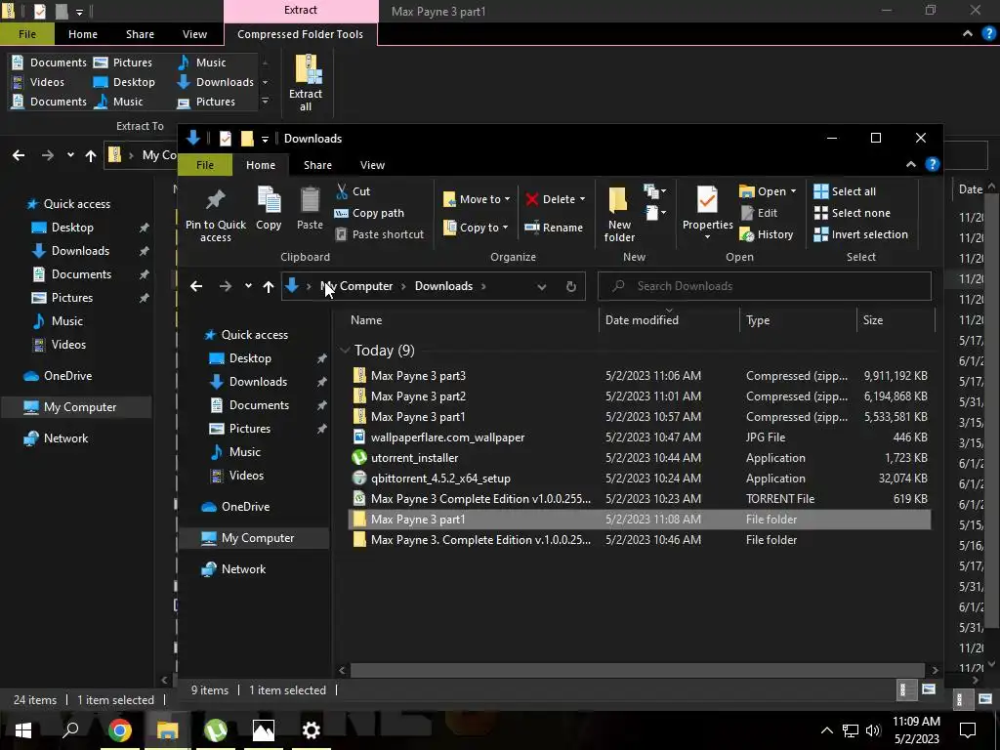Expand Extract To destinations list in background window
The width and height of the screenshot is (1000, 750).
[266, 101]
